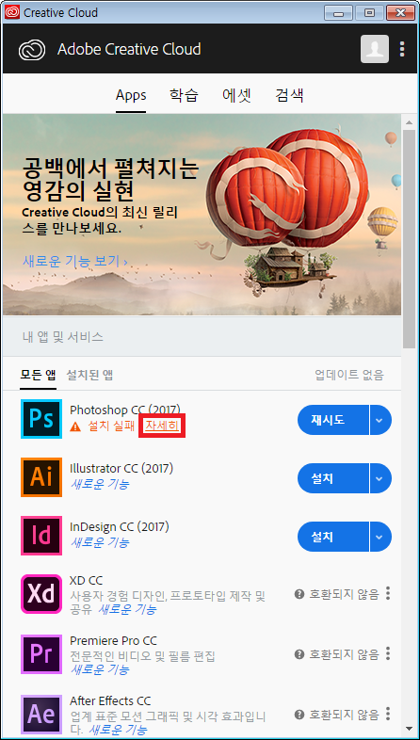Click Premiere Pro incompatibility question mark icon
The height and width of the screenshot is (740, 420).
click(x=299, y=654)
